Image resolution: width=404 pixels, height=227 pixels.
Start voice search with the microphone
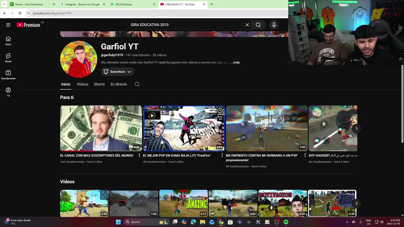click(x=274, y=25)
